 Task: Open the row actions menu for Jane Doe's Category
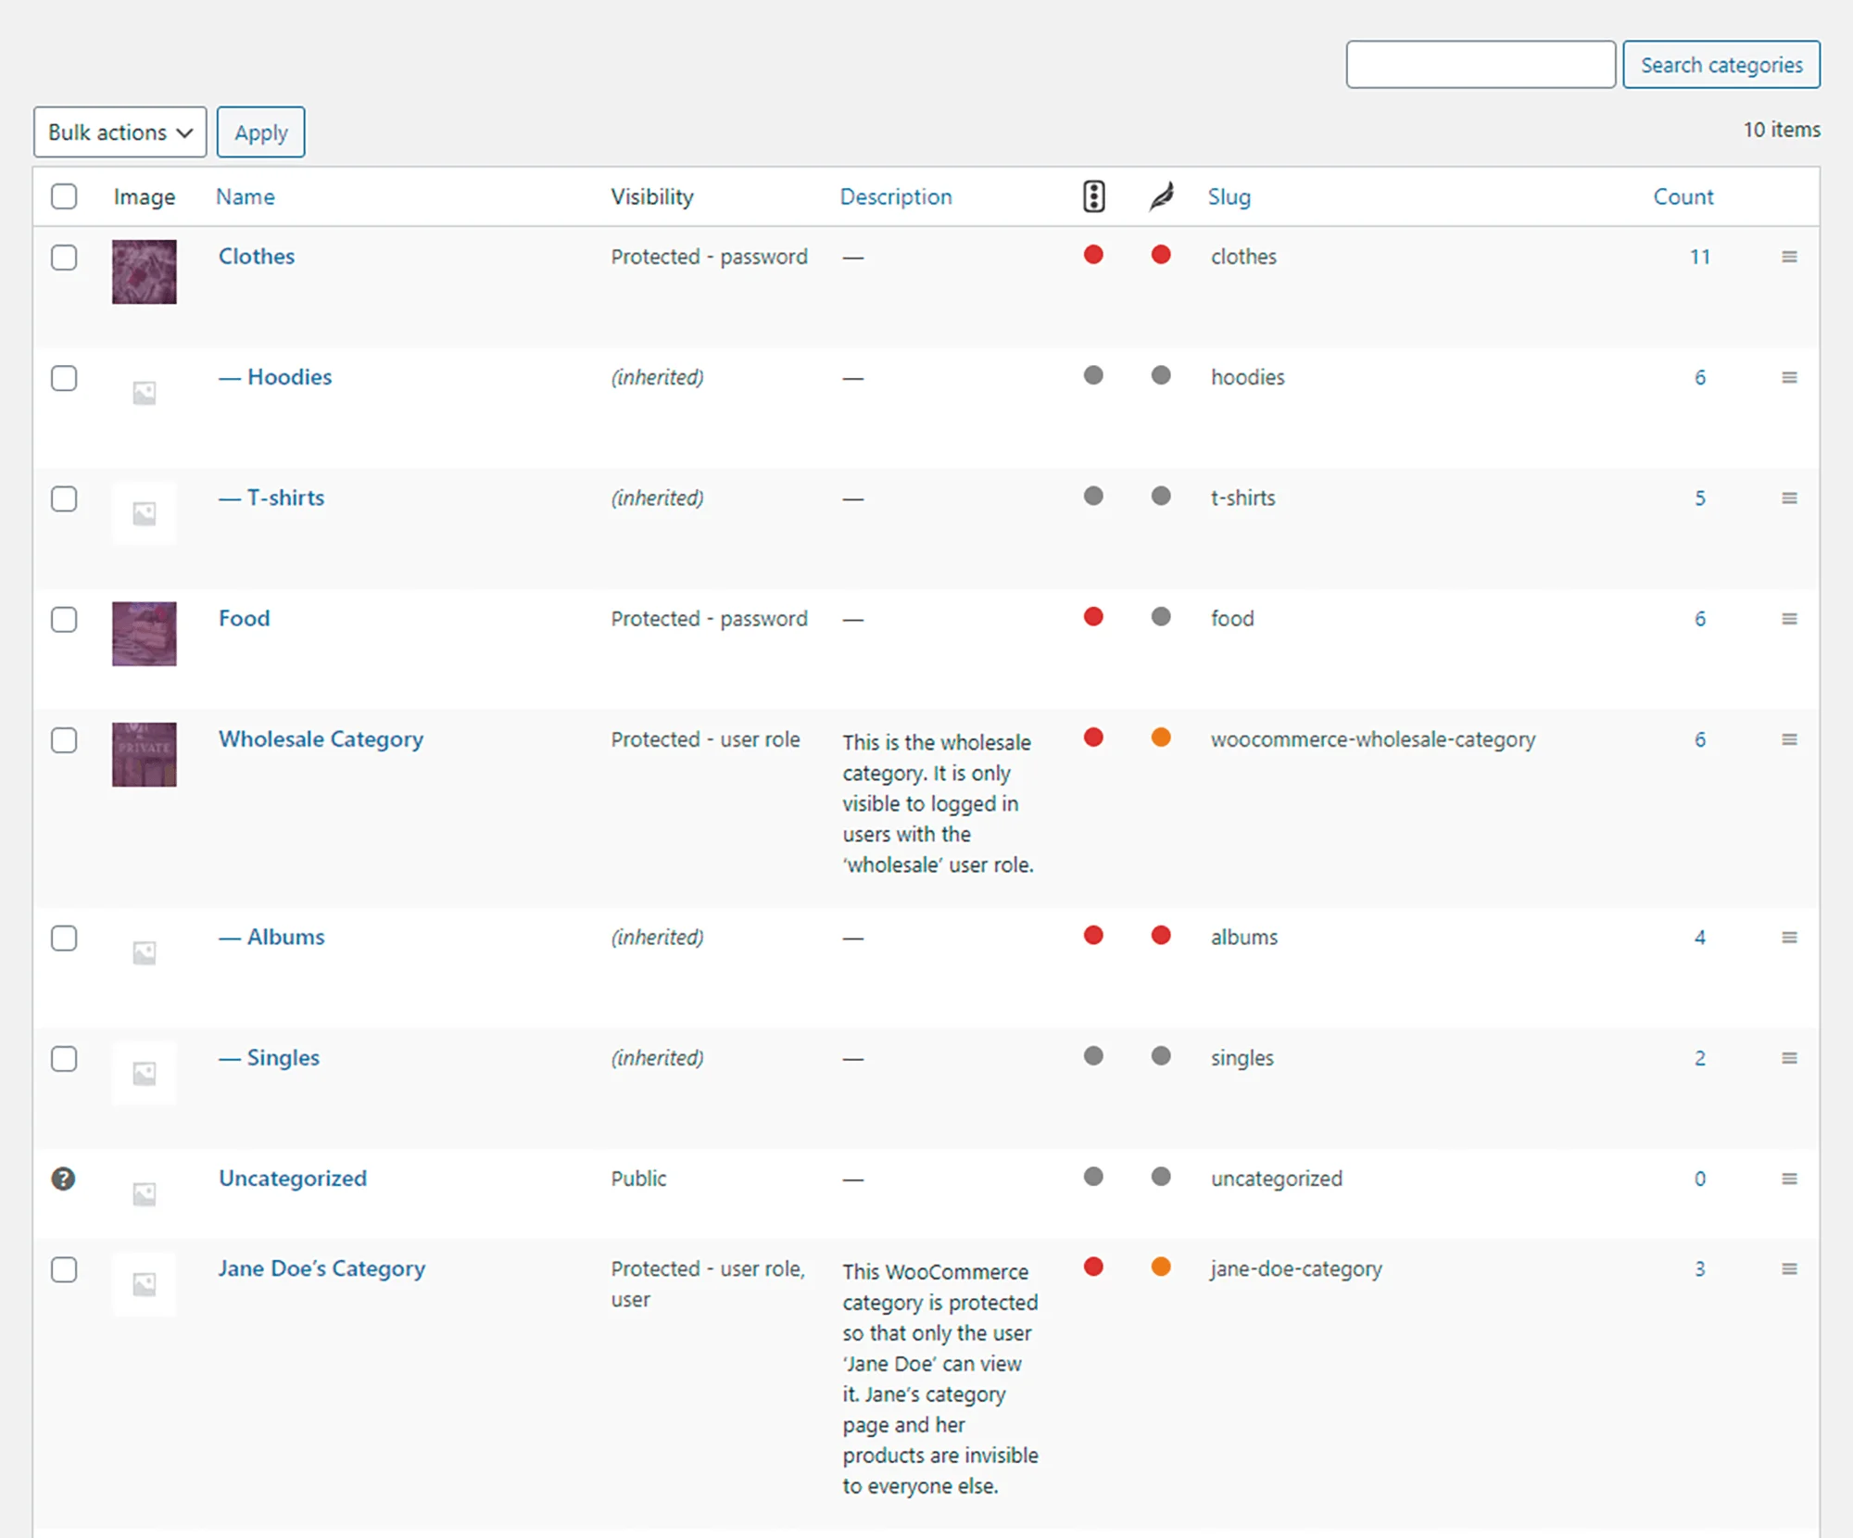pos(1790,1268)
